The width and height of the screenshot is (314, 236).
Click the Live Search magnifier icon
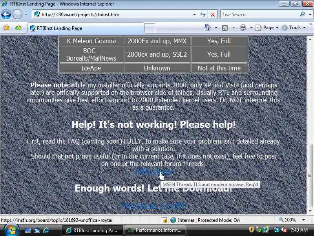[x=302, y=14]
